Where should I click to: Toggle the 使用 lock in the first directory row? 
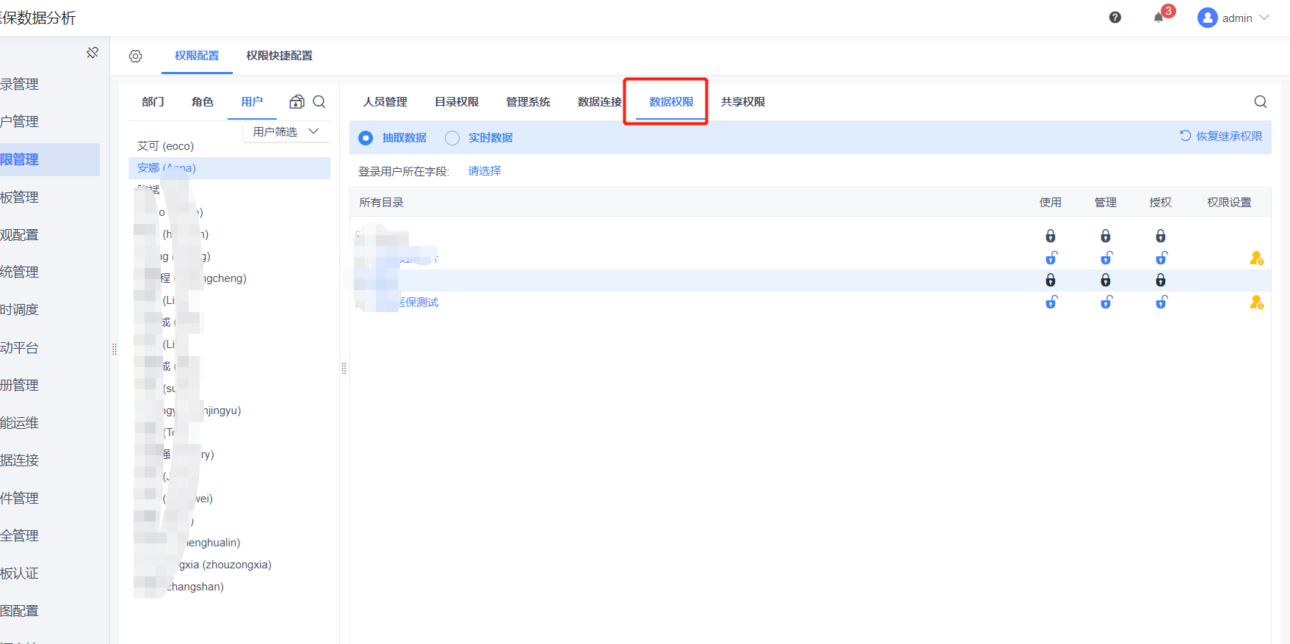pos(1051,236)
